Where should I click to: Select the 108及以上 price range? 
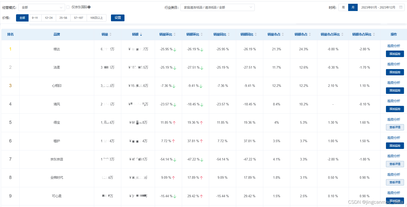[x=97, y=18]
